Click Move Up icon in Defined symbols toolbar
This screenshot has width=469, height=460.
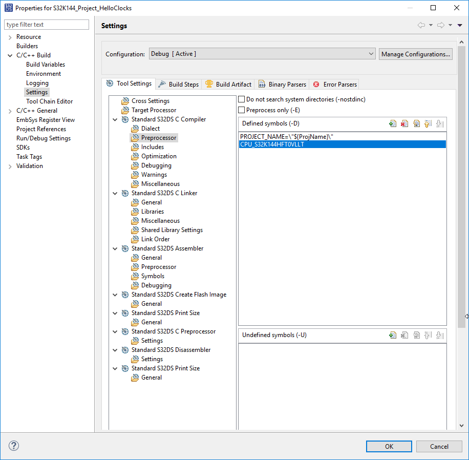coord(428,123)
